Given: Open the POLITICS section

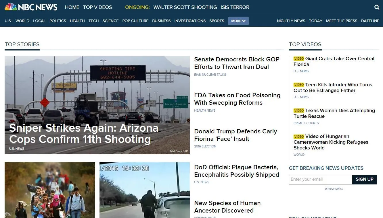Looking at the screenshot, I should click(x=58, y=21).
